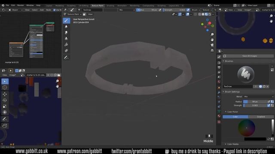Select the Color tab in Color Picker
The height and width of the screenshot is (154, 275).
[x=235, y=117]
